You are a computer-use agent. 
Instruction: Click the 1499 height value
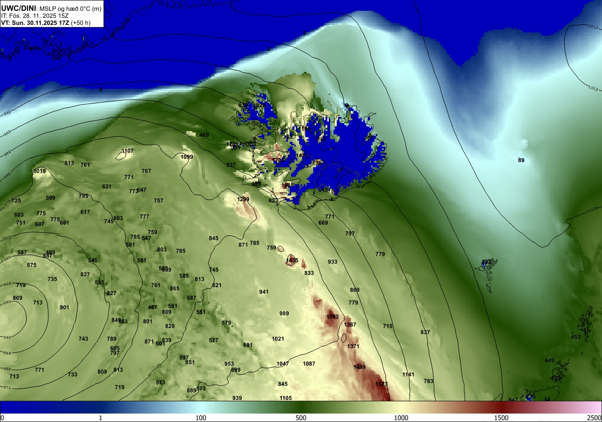pos(359,367)
